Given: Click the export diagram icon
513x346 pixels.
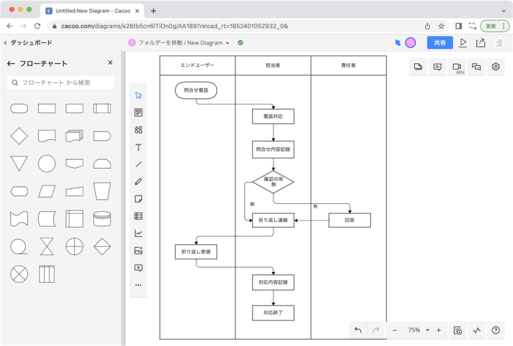Looking at the screenshot, I should [x=481, y=43].
